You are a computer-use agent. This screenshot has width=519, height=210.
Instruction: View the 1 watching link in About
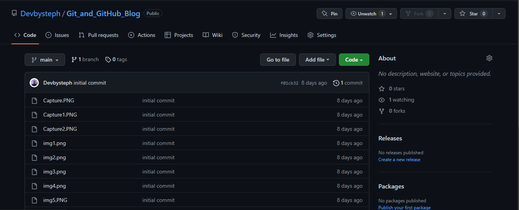coord(396,100)
